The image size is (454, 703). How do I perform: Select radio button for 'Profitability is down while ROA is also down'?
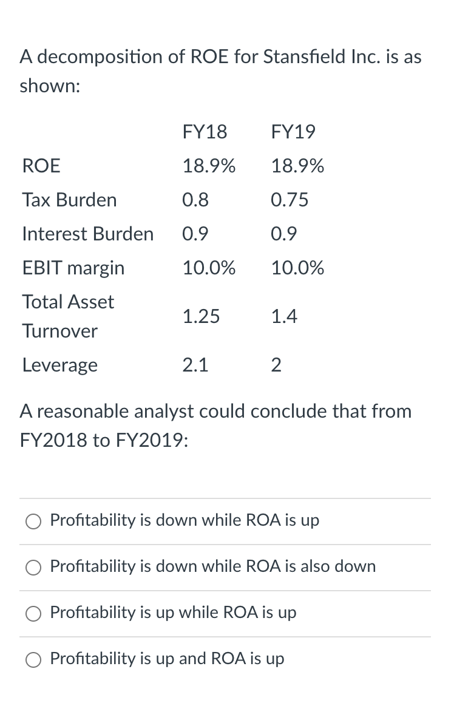tap(34, 567)
